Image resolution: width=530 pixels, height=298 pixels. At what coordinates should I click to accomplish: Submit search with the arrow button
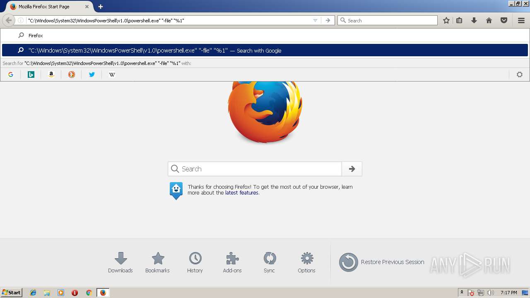click(352, 169)
